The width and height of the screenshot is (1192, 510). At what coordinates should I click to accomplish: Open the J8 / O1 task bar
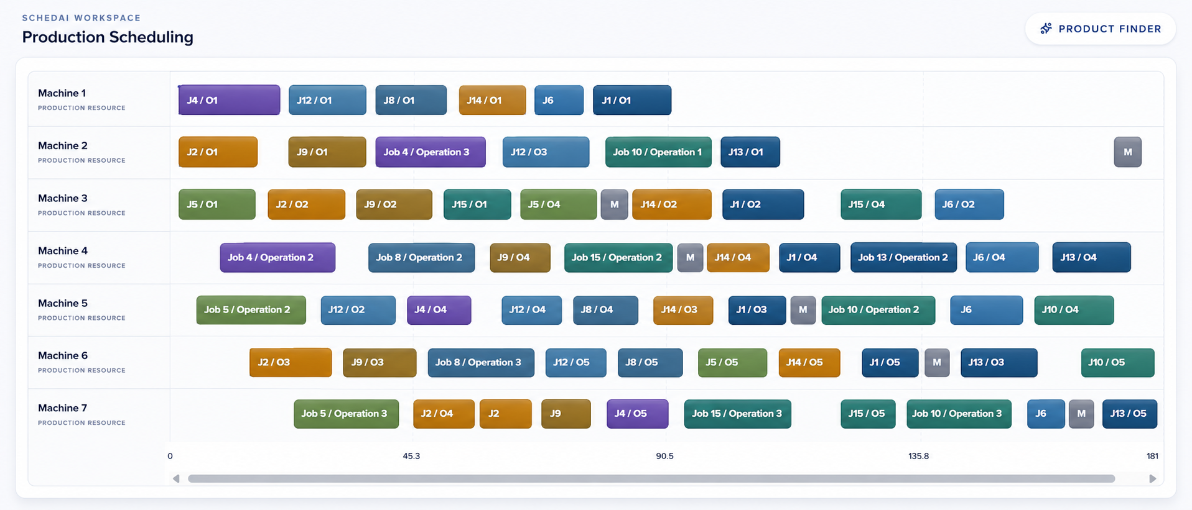click(411, 100)
